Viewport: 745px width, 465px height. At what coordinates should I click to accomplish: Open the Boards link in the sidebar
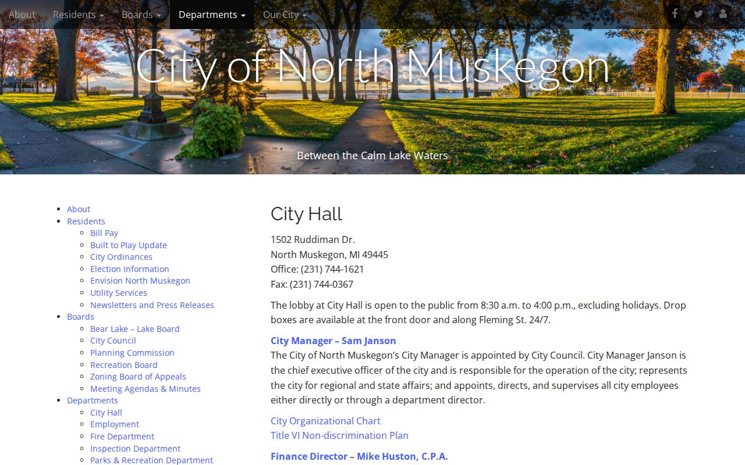(80, 317)
